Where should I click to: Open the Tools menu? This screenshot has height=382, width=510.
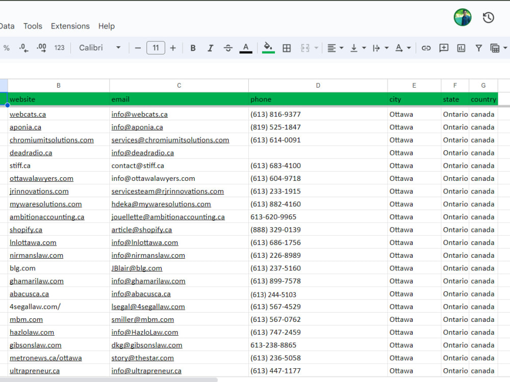[x=33, y=26]
